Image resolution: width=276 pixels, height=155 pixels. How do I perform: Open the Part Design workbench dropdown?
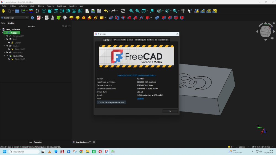[x=14, y=18]
